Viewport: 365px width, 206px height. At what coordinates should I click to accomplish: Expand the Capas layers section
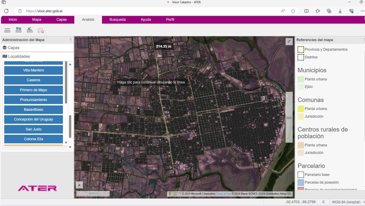(x=37, y=47)
